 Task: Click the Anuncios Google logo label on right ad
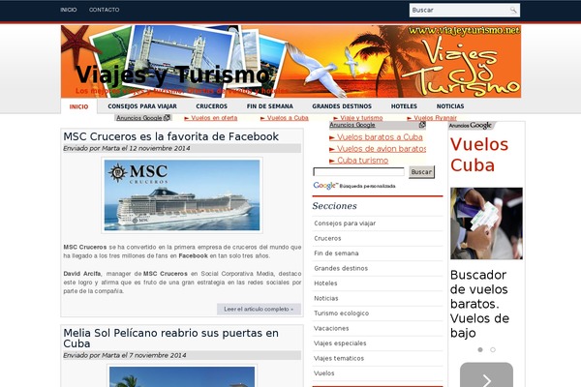(x=471, y=126)
